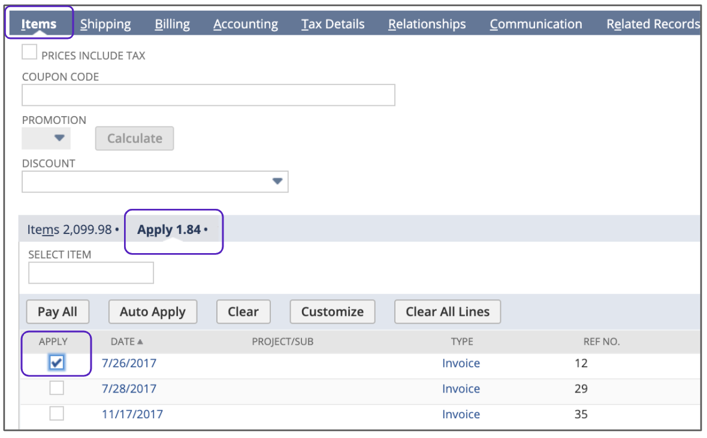Open the Customize button
This screenshot has height=438, width=707.
pyautogui.click(x=332, y=312)
